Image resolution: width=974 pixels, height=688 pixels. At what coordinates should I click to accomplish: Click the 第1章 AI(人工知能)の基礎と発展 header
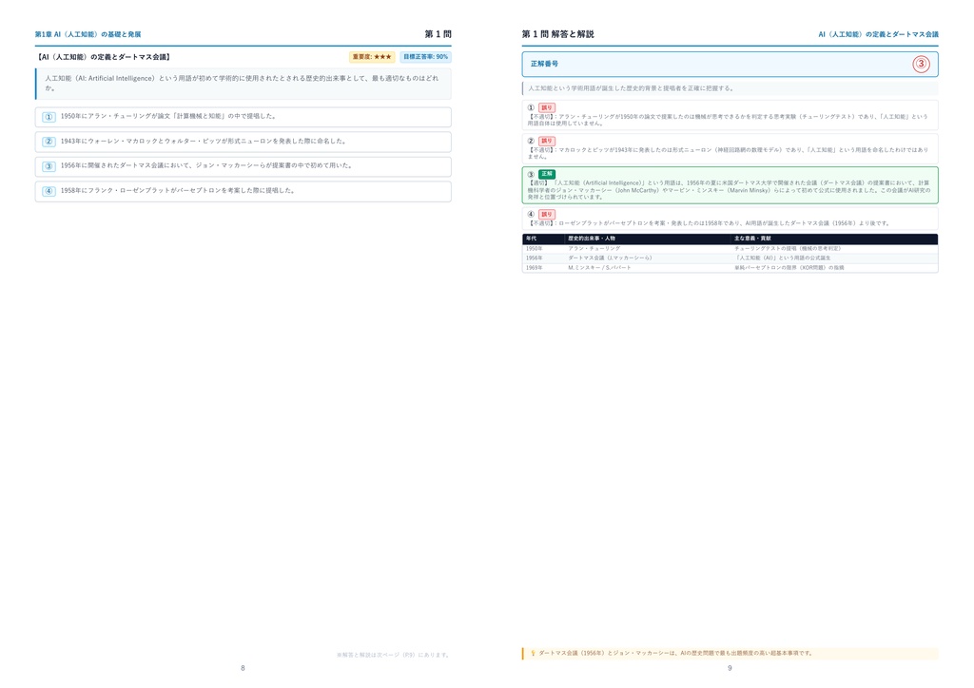point(88,35)
